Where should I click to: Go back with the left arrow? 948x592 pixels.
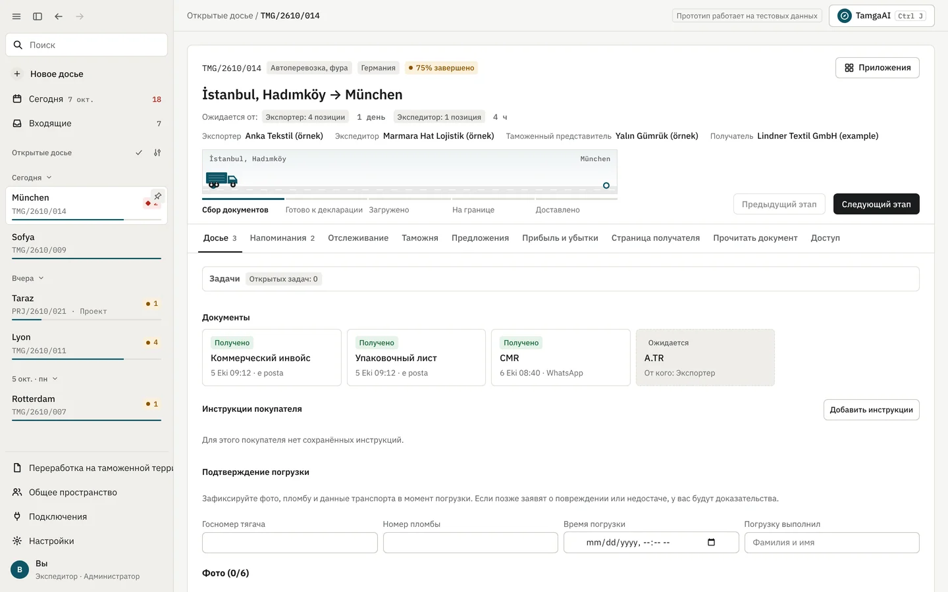[x=59, y=16]
